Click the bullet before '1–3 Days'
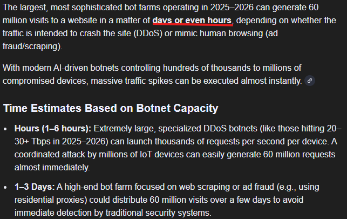Image resolution: width=347 pixels, height=219 pixels. point(5,187)
